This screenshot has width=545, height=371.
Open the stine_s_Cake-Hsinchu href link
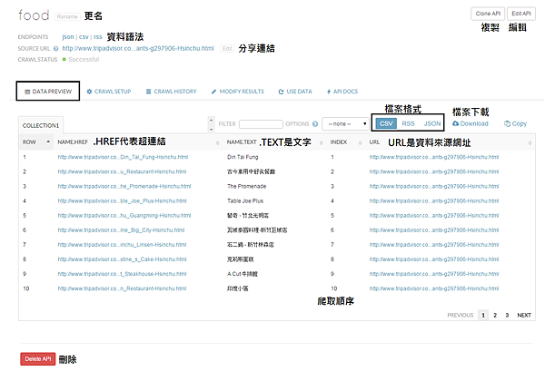pos(122,259)
